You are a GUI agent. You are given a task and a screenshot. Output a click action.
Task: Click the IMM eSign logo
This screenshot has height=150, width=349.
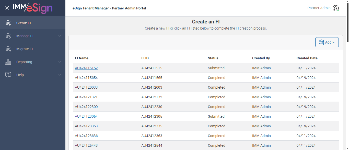point(33,8)
